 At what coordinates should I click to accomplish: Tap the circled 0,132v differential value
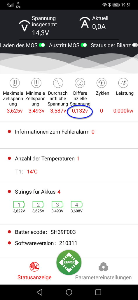80,111
